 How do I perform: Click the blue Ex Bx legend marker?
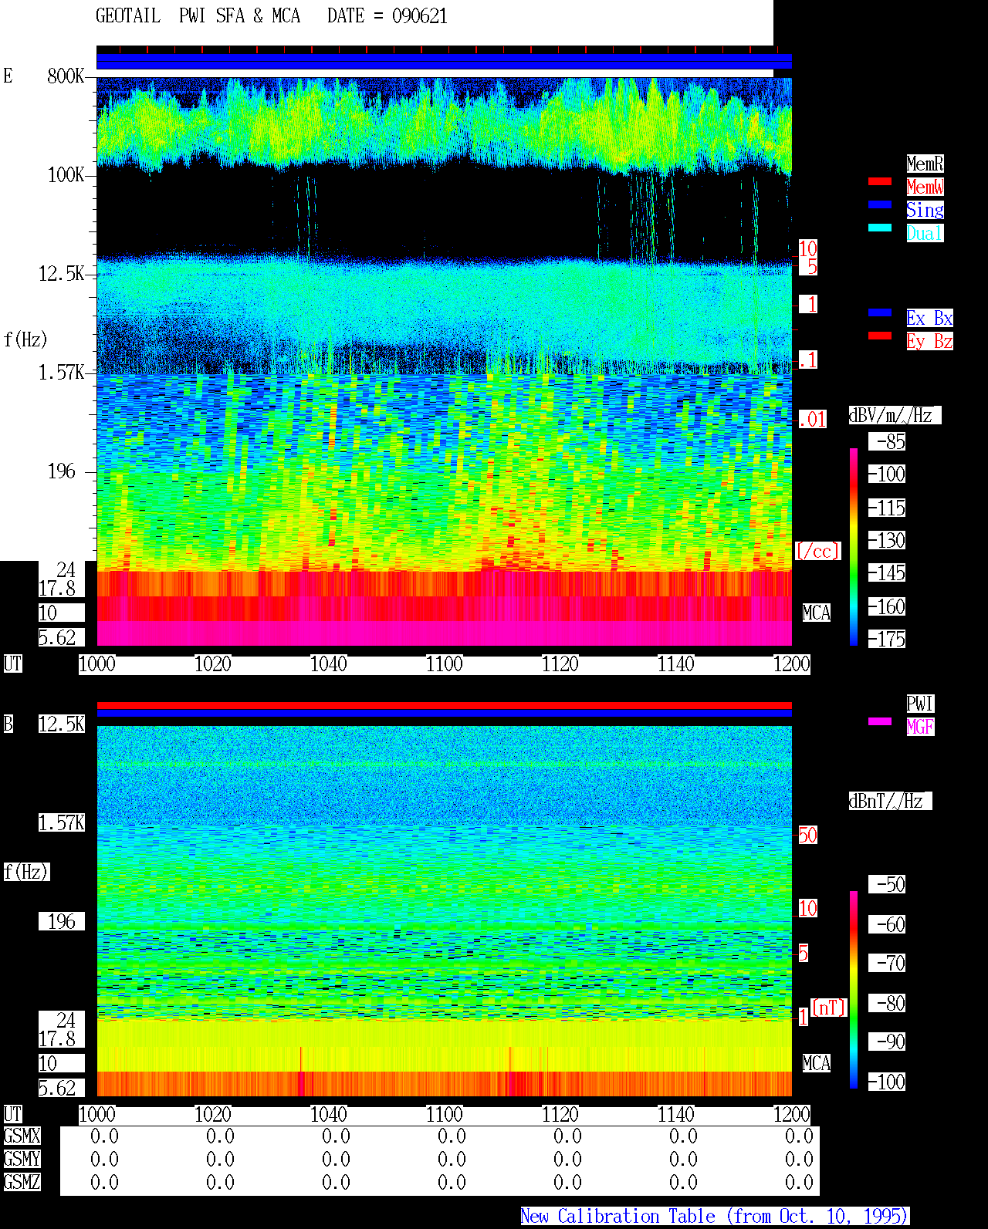880,312
